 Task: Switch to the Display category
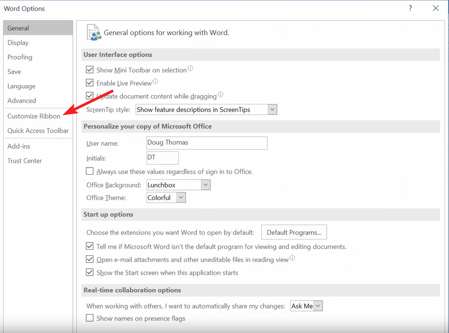click(x=38, y=43)
